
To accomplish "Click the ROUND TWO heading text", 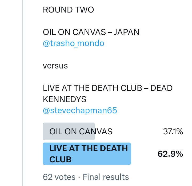I will pos(68,10).
